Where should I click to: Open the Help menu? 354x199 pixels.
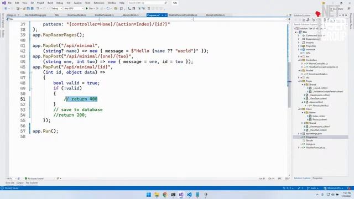coord(122,3)
